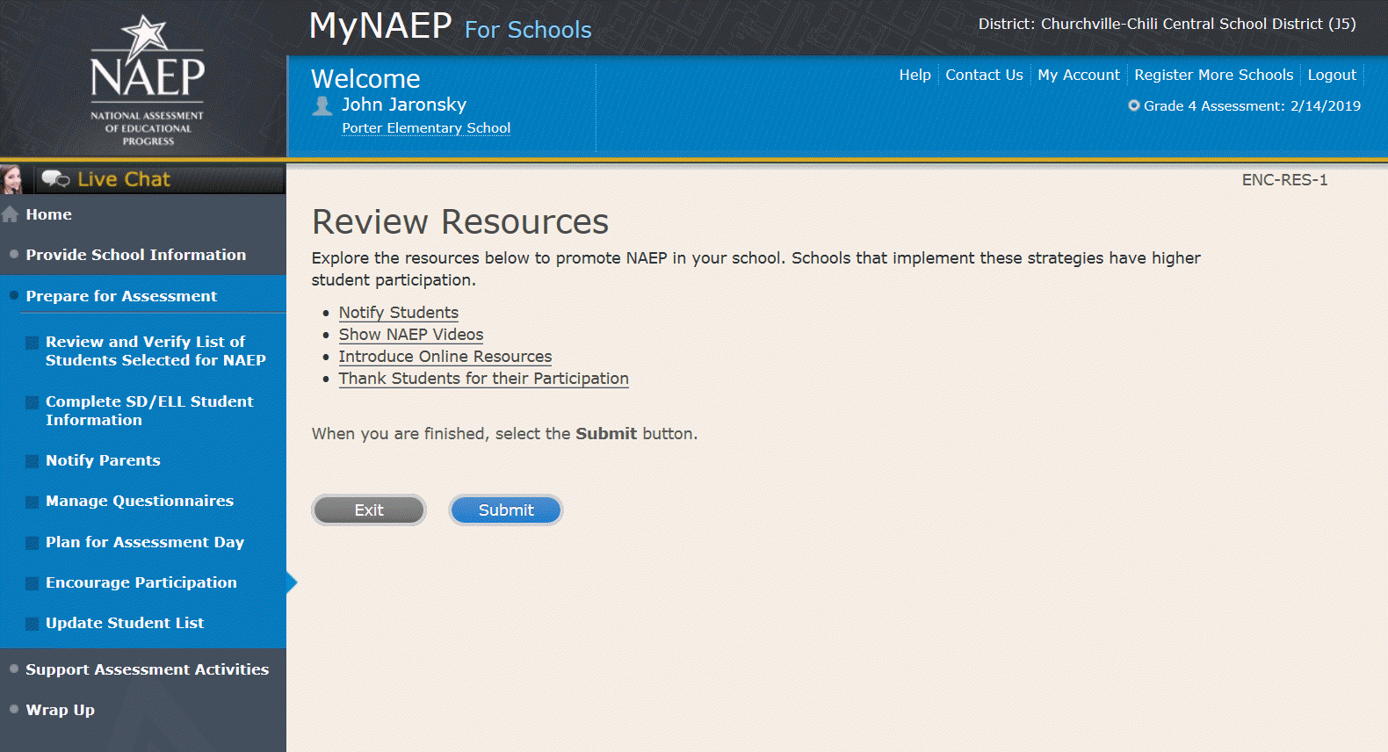Open the Notify Students link

coord(398,313)
